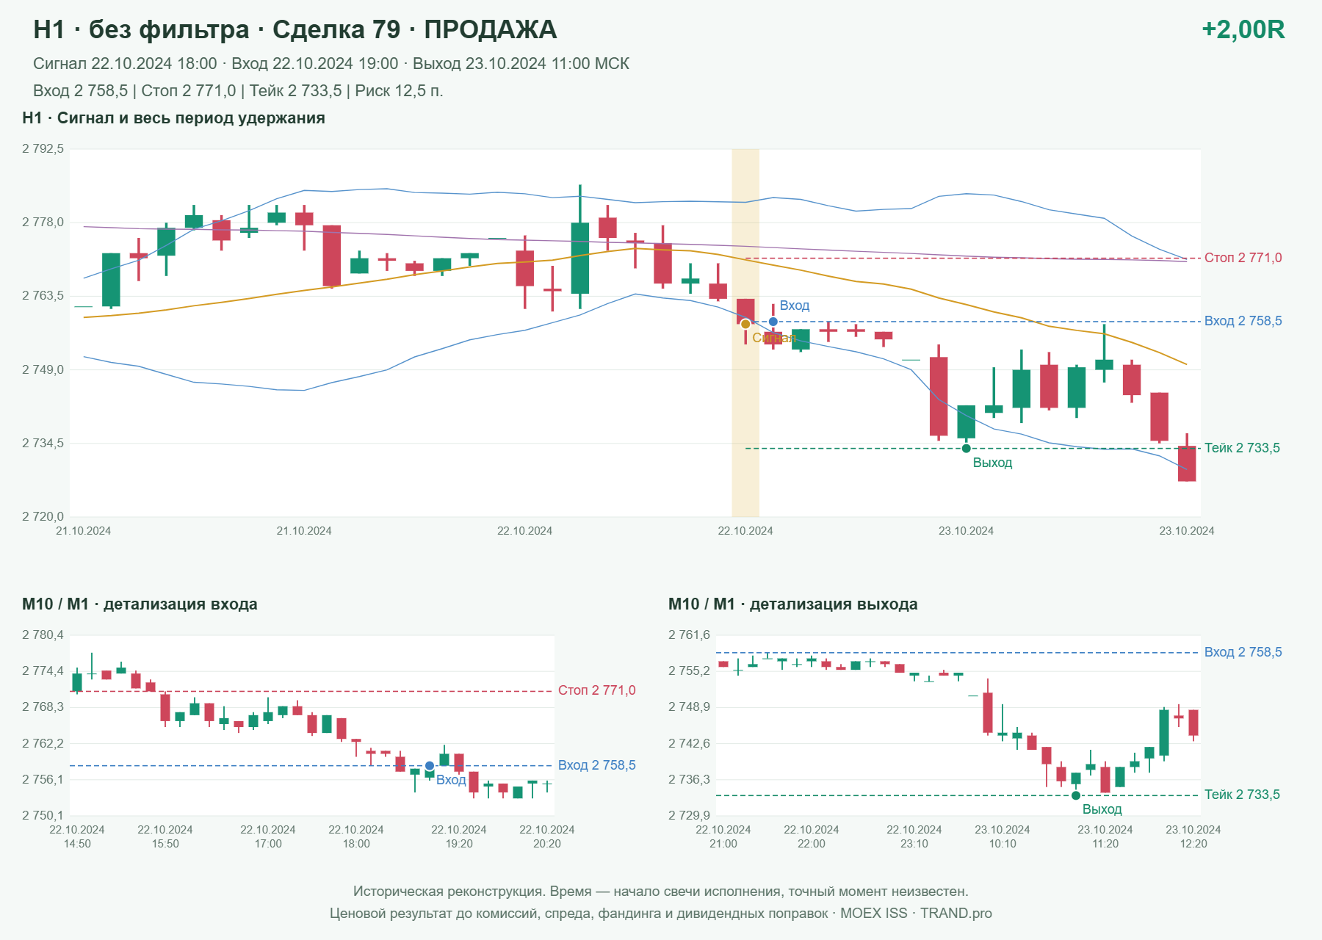The height and width of the screenshot is (940, 1322).
Task: Click 'Стоп 2 771,0' label in entry detail chart
Action: (597, 690)
